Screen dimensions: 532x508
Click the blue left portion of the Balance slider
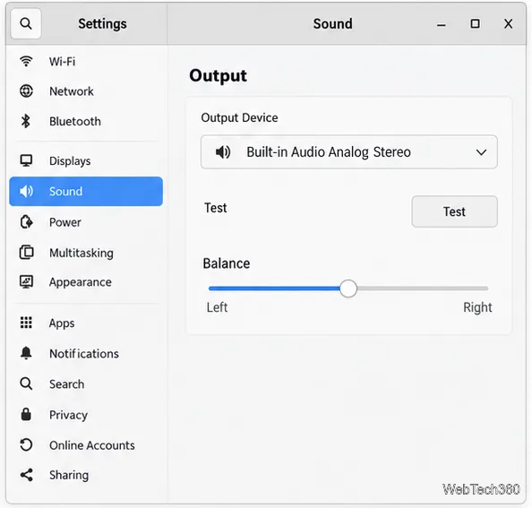click(274, 288)
